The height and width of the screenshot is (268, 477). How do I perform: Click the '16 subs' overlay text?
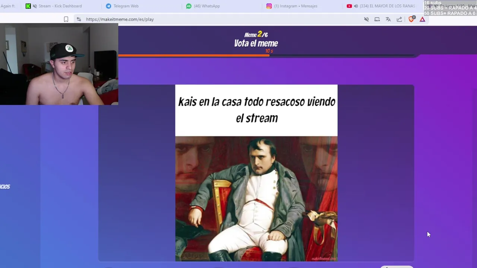click(x=432, y=3)
